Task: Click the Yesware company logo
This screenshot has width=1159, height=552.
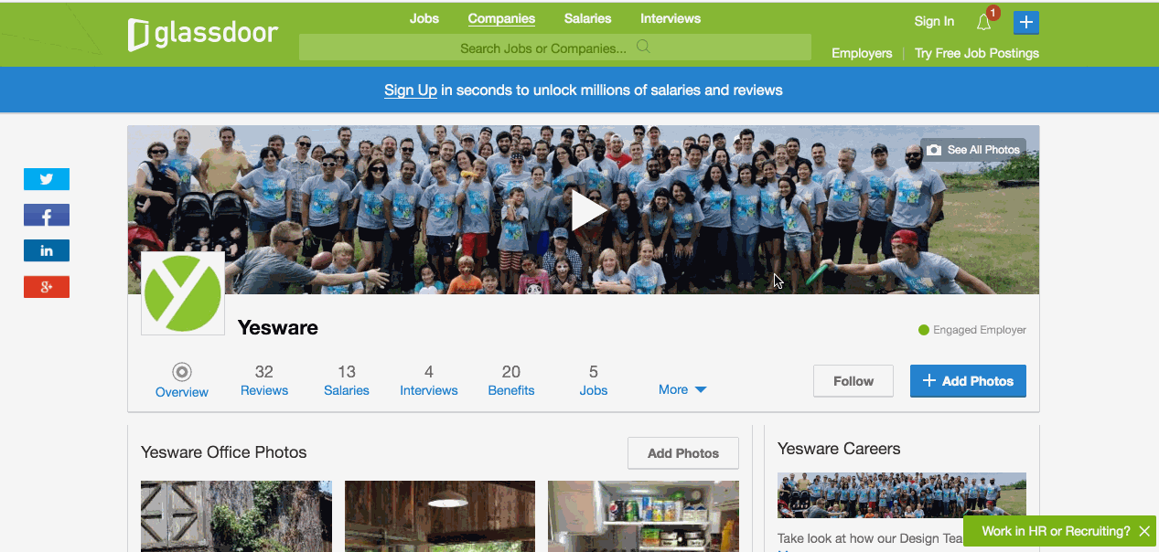Action: click(183, 293)
